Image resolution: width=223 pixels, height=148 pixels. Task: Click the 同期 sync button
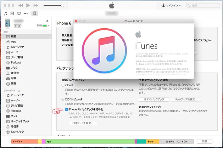pyautogui.click(x=204, y=142)
